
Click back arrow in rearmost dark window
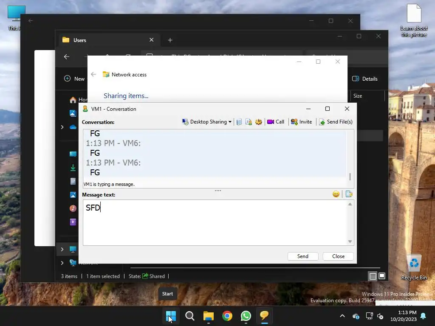[31, 21]
